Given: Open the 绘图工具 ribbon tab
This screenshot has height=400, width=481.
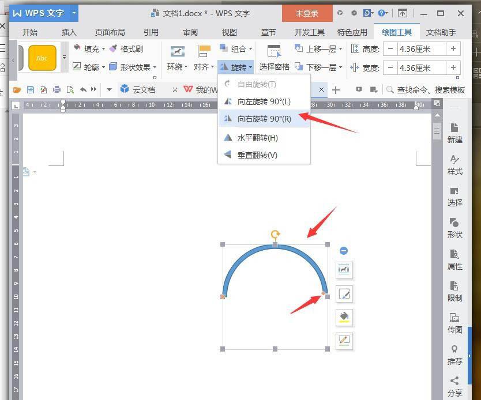Looking at the screenshot, I should pos(397,32).
